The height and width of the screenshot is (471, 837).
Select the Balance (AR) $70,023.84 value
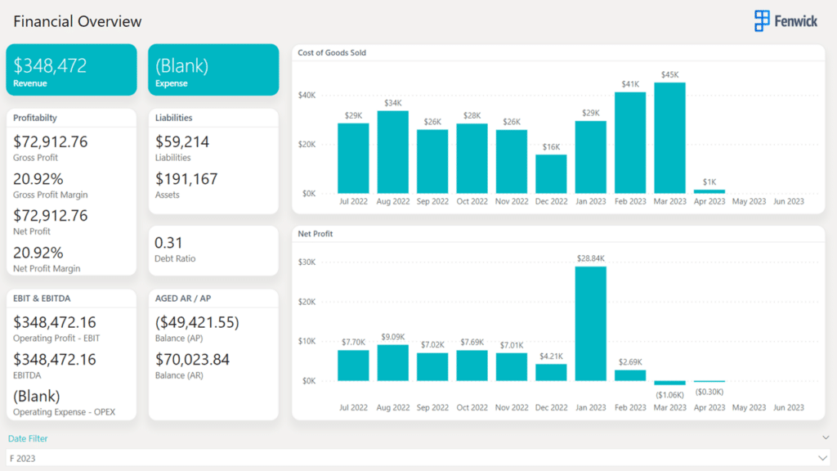tap(192, 360)
